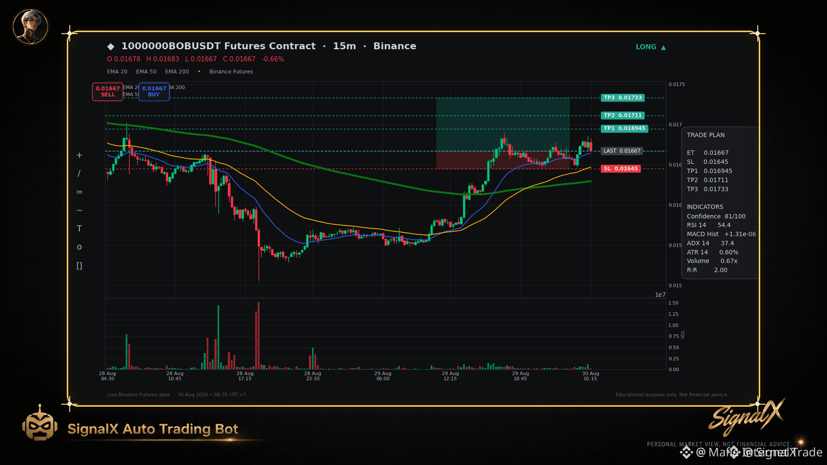Click the profile avatar in the top-left corner
The height and width of the screenshot is (465, 827).
[30, 26]
